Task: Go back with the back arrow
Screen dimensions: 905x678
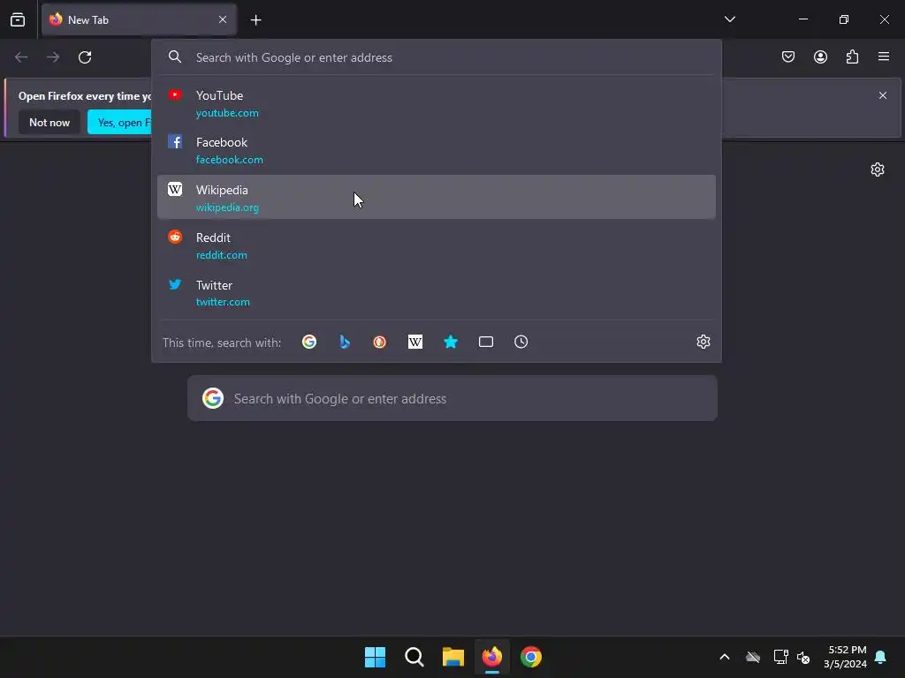Action: click(21, 57)
